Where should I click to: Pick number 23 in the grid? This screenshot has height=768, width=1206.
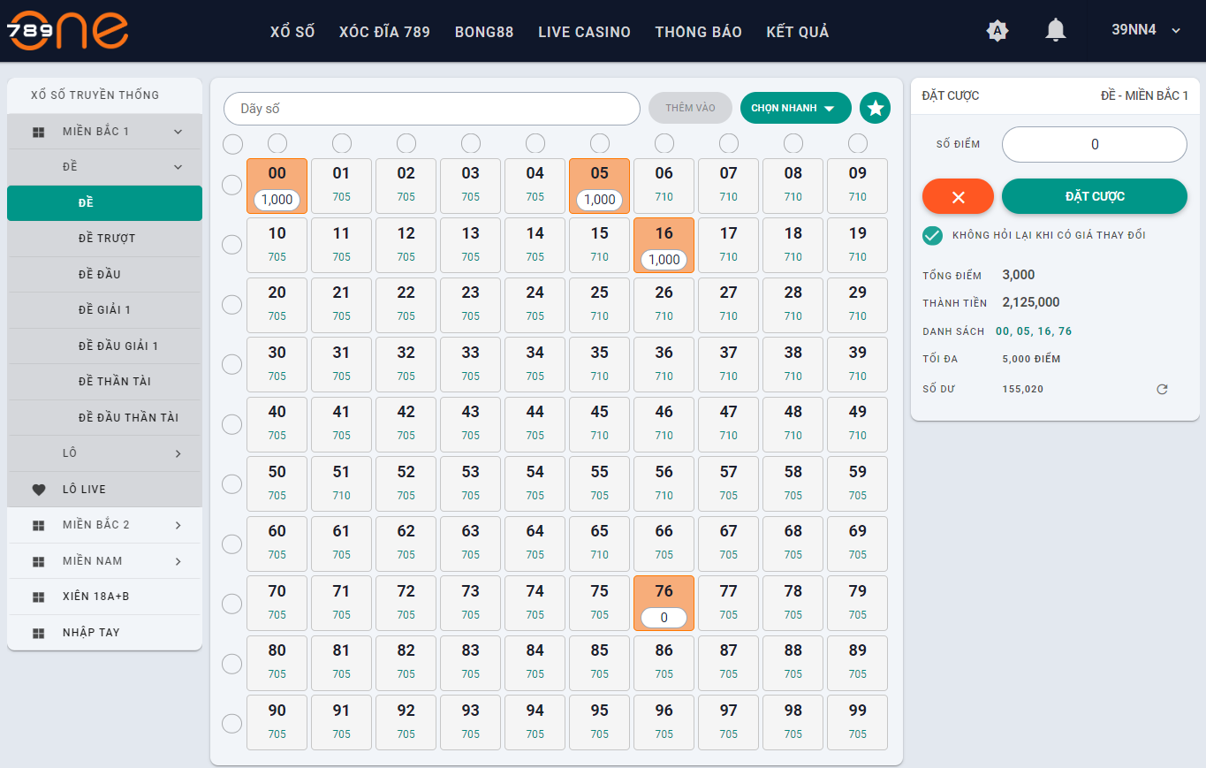[471, 305]
